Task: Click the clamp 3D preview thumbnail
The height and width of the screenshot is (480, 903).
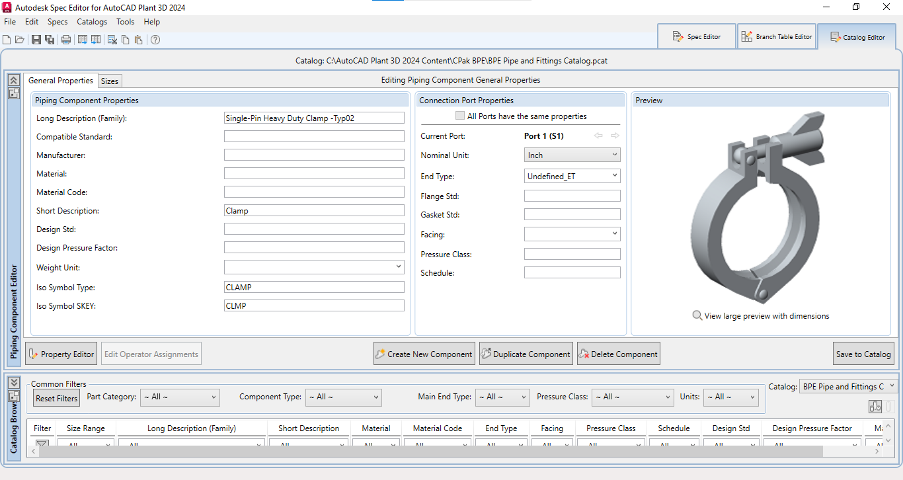Action: pyautogui.click(x=758, y=209)
